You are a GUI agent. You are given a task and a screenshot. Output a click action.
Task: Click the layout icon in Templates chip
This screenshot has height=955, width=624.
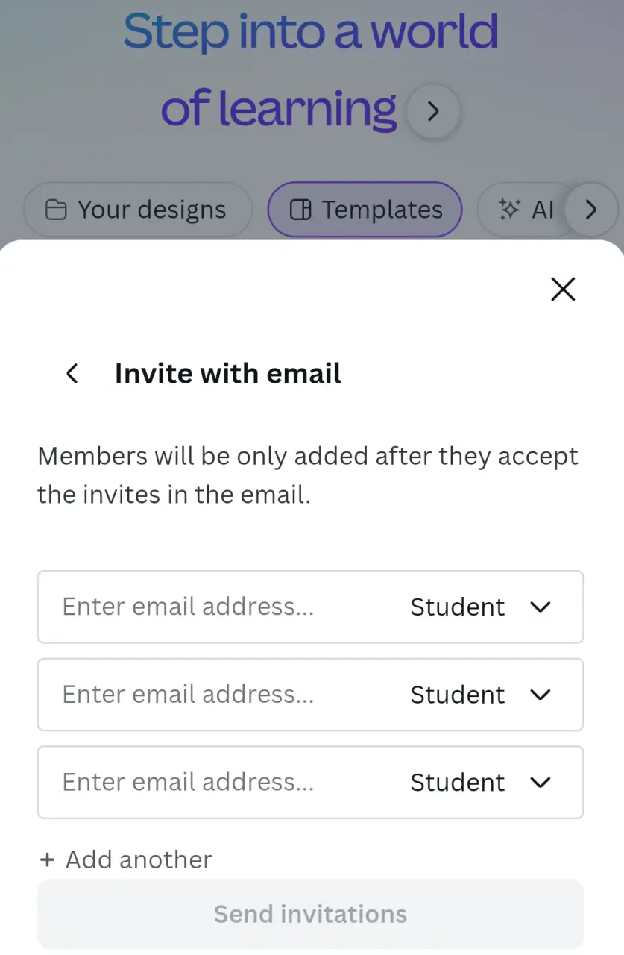pos(300,210)
